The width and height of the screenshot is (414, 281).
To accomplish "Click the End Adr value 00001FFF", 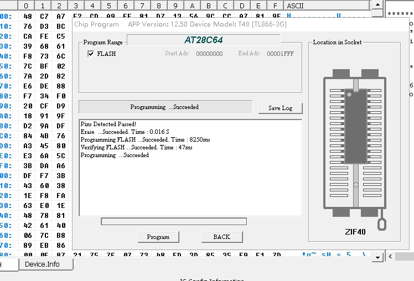I will coord(280,54).
